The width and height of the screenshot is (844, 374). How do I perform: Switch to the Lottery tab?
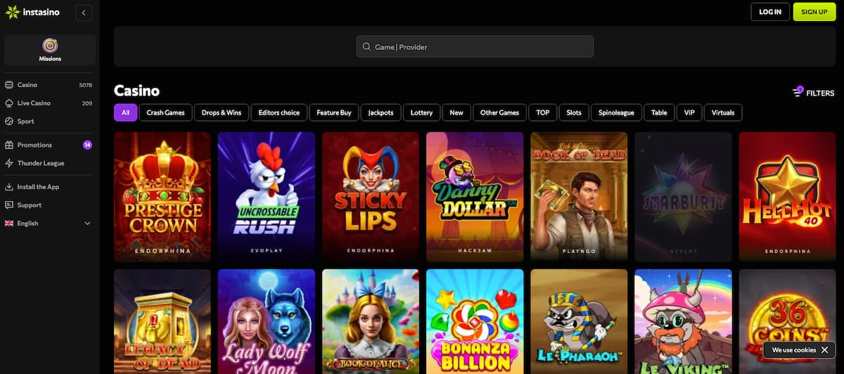(x=421, y=112)
